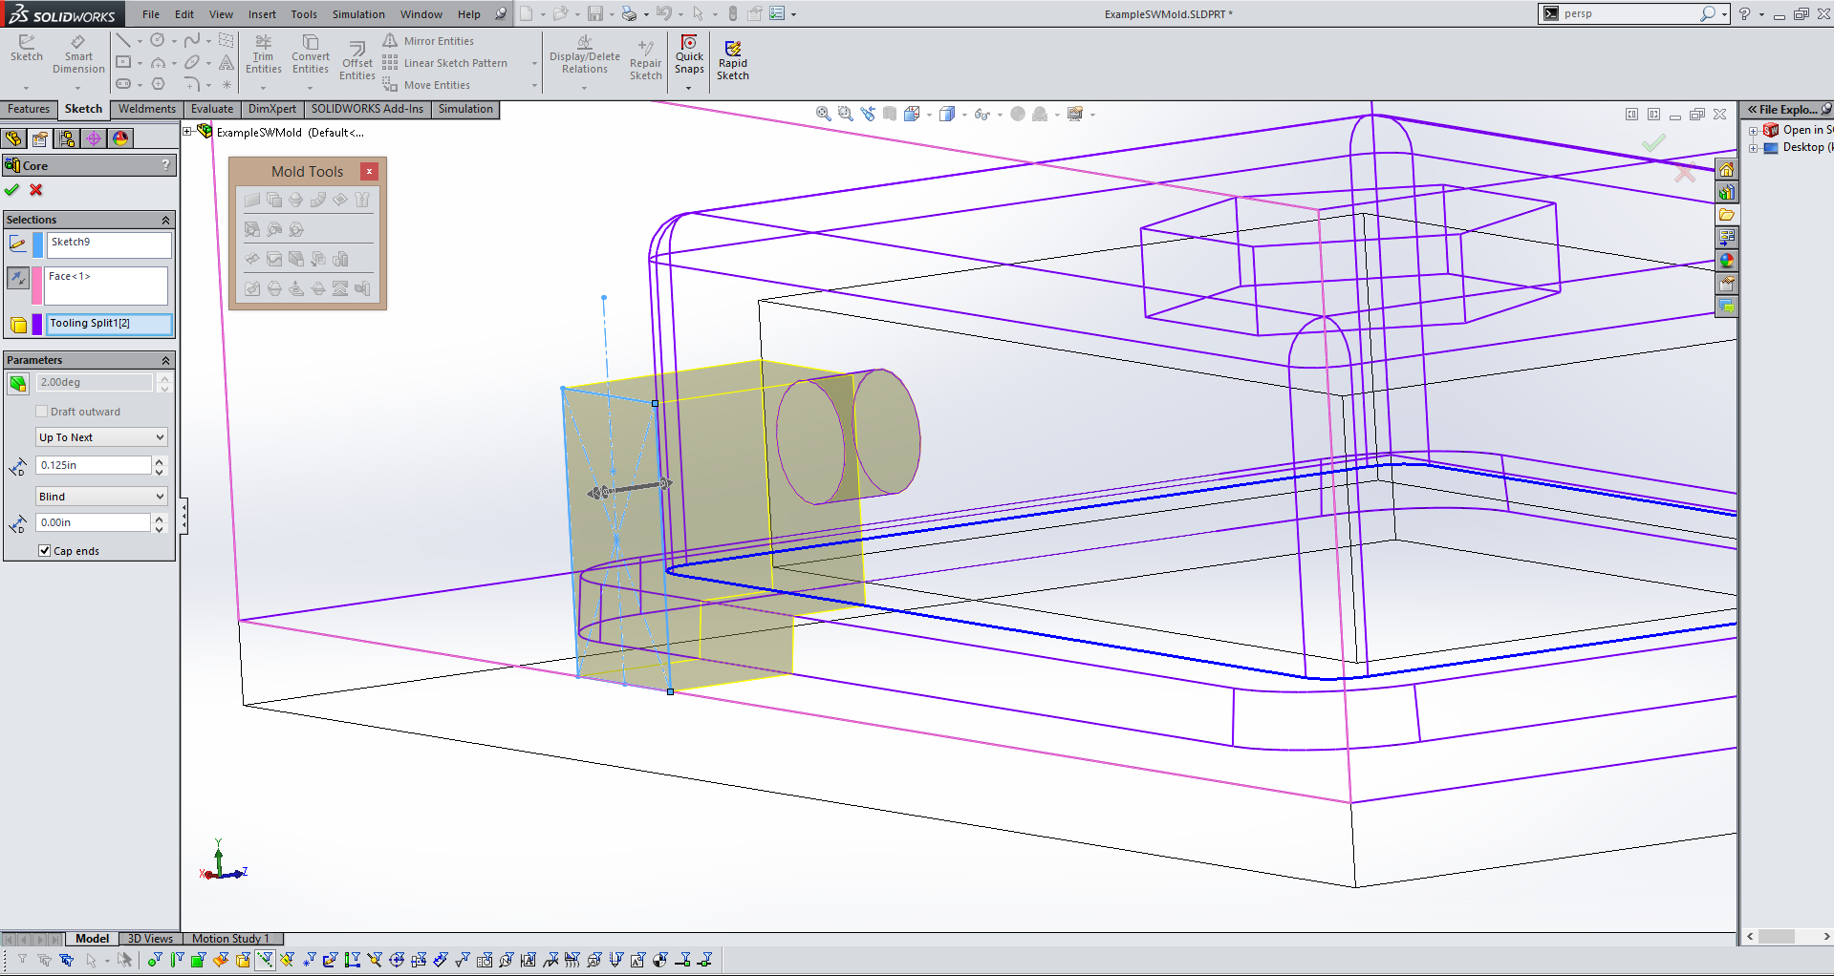Click Mirror Entities
The width and height of the screenshot is (1834, 976).
pyautogui.click(x=428, y=41)
